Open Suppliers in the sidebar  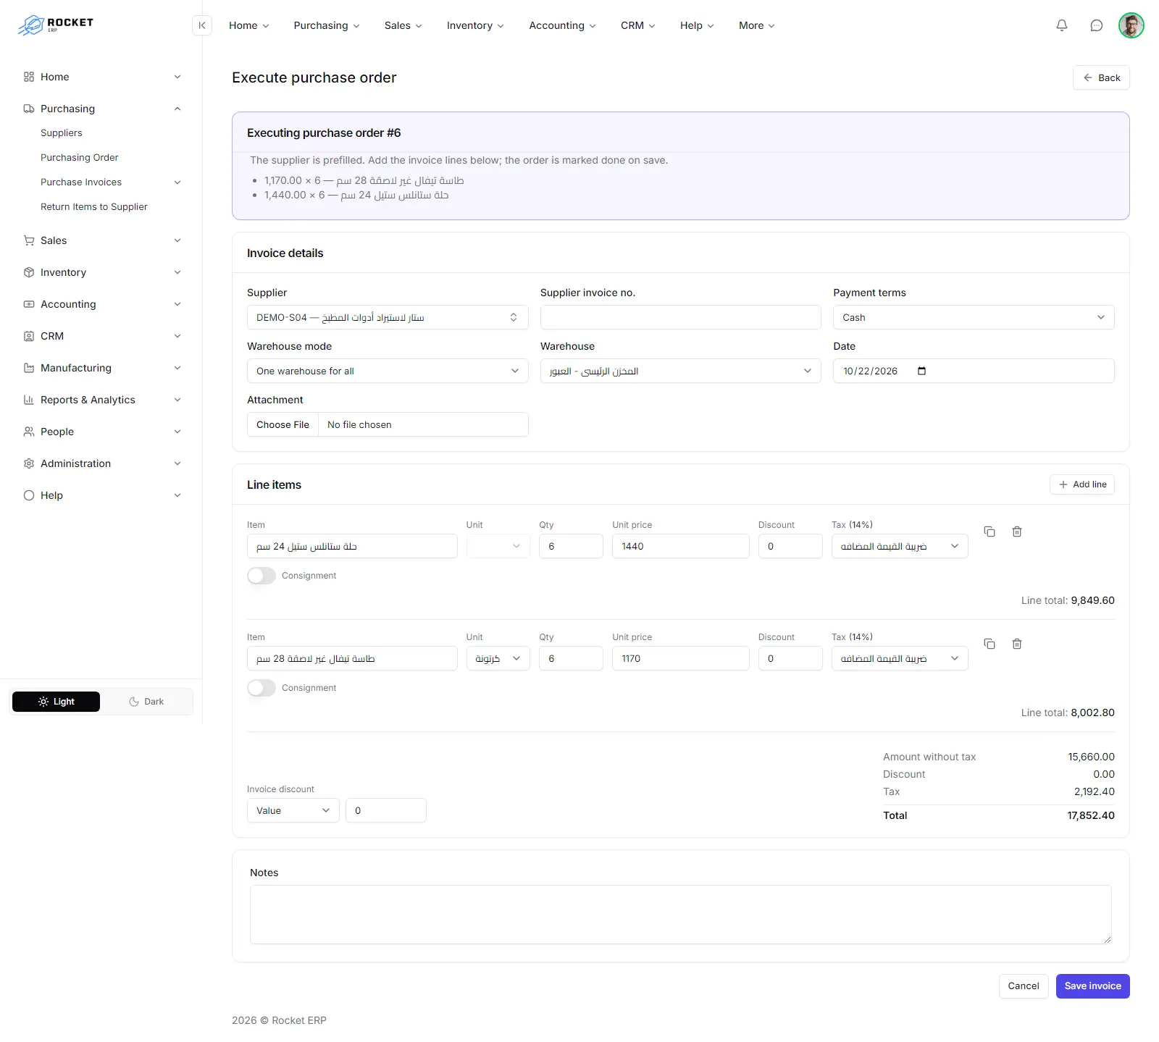pos(62,133)
